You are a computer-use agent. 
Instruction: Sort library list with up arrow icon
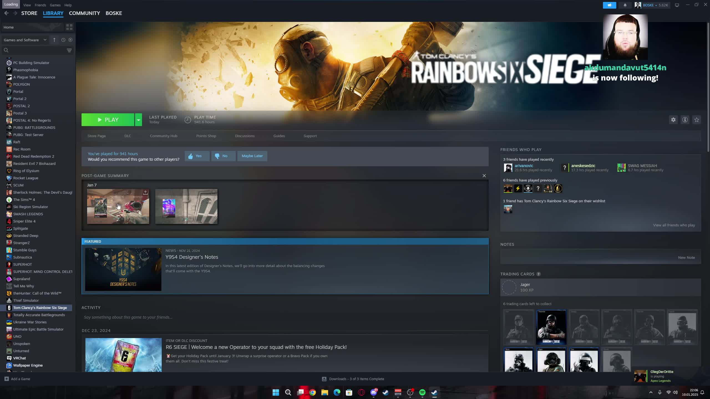point(54,40)
